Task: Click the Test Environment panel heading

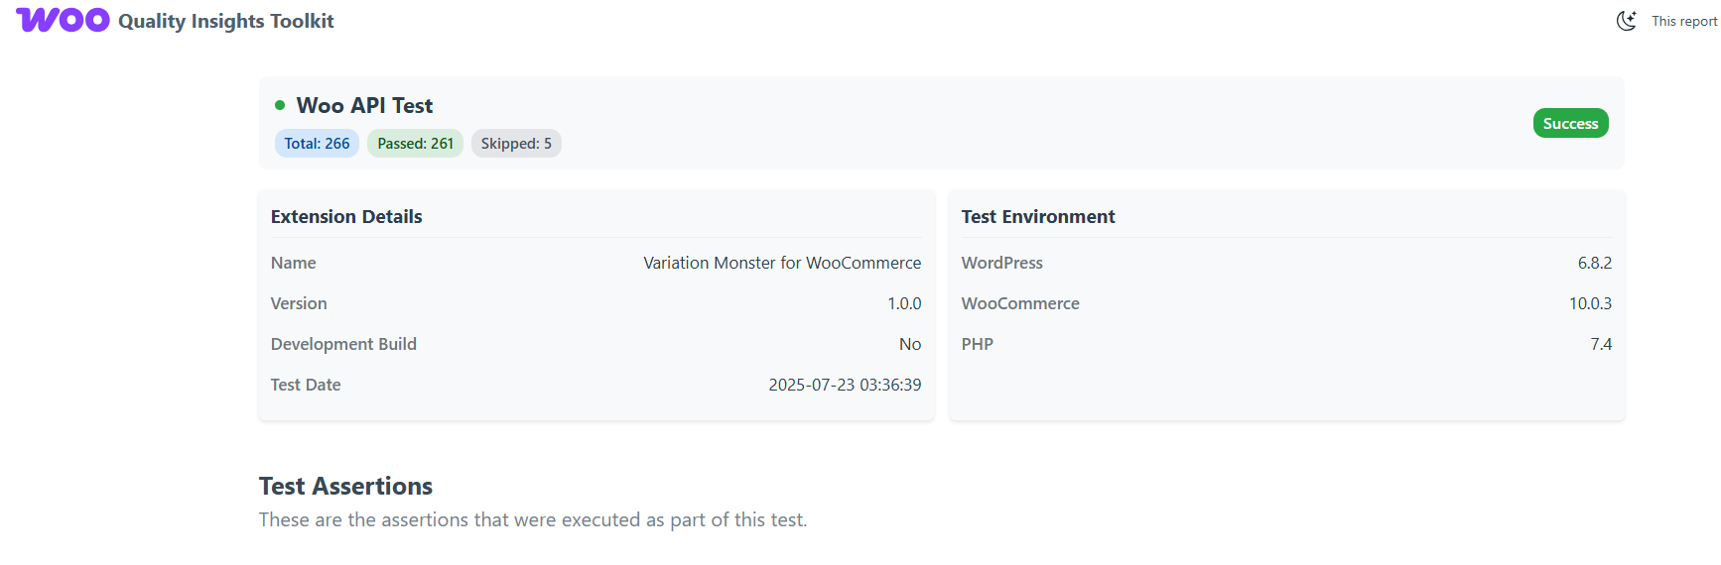Action: coord(1037,216)
